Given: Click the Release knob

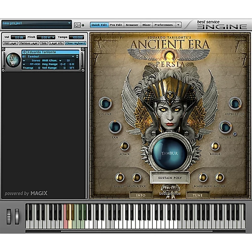Looking at the screenshot, I should coord(215,146).
